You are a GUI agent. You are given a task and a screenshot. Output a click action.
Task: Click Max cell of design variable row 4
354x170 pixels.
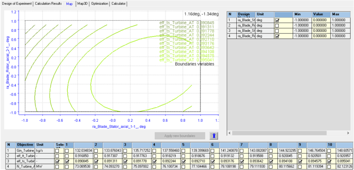tap(341, 36)
